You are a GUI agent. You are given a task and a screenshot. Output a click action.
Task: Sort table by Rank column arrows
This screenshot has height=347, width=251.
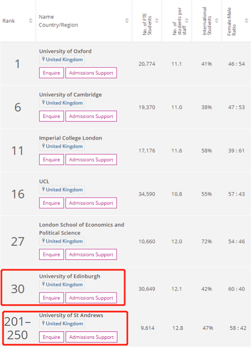tap(30, 21)
